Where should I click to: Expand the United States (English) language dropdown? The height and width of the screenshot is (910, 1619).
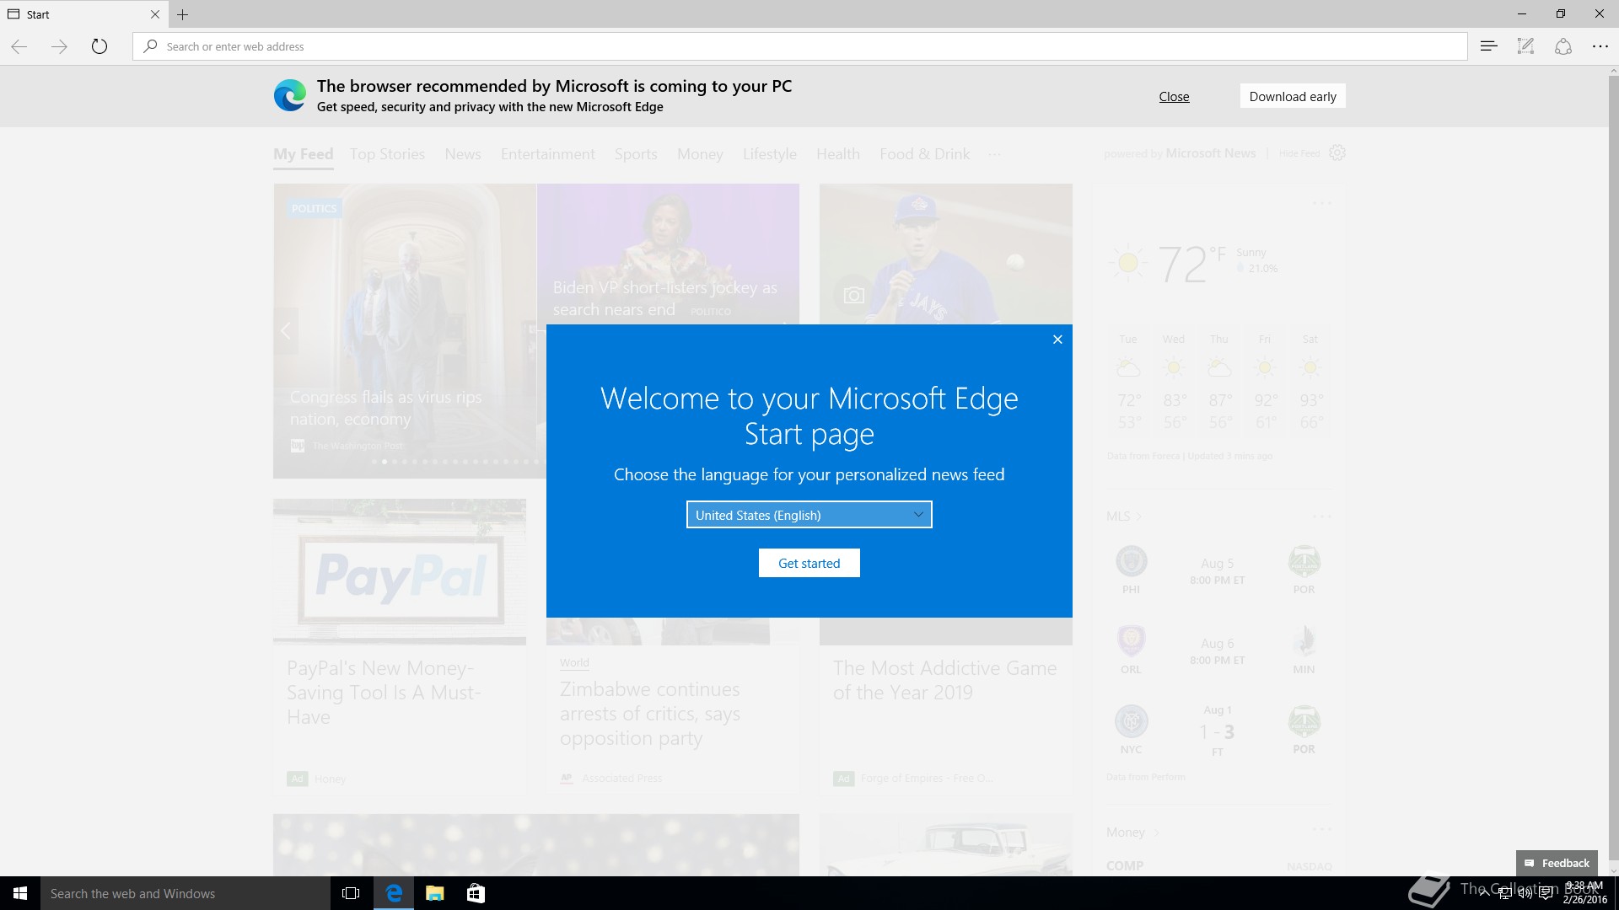point(809,515)
